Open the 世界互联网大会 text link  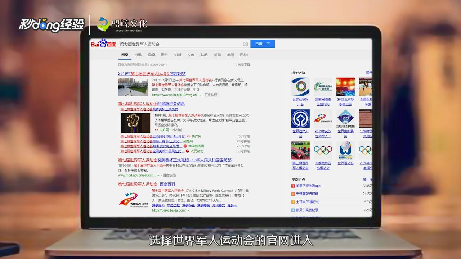[x=300, y=102]
